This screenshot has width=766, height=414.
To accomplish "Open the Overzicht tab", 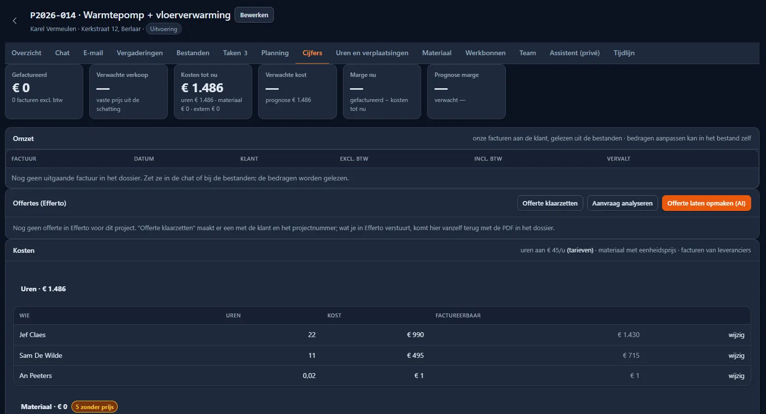I will pos(27,53).
